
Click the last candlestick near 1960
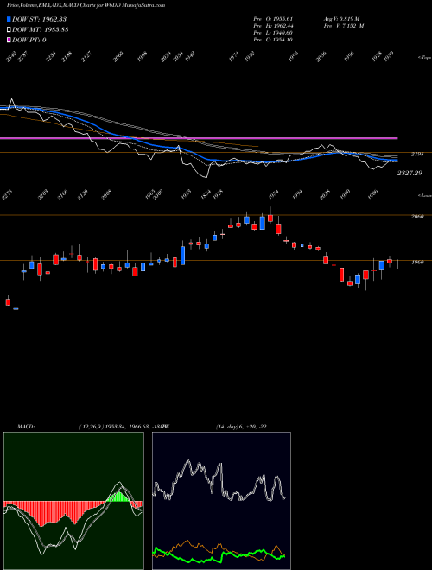click(397, 264)
